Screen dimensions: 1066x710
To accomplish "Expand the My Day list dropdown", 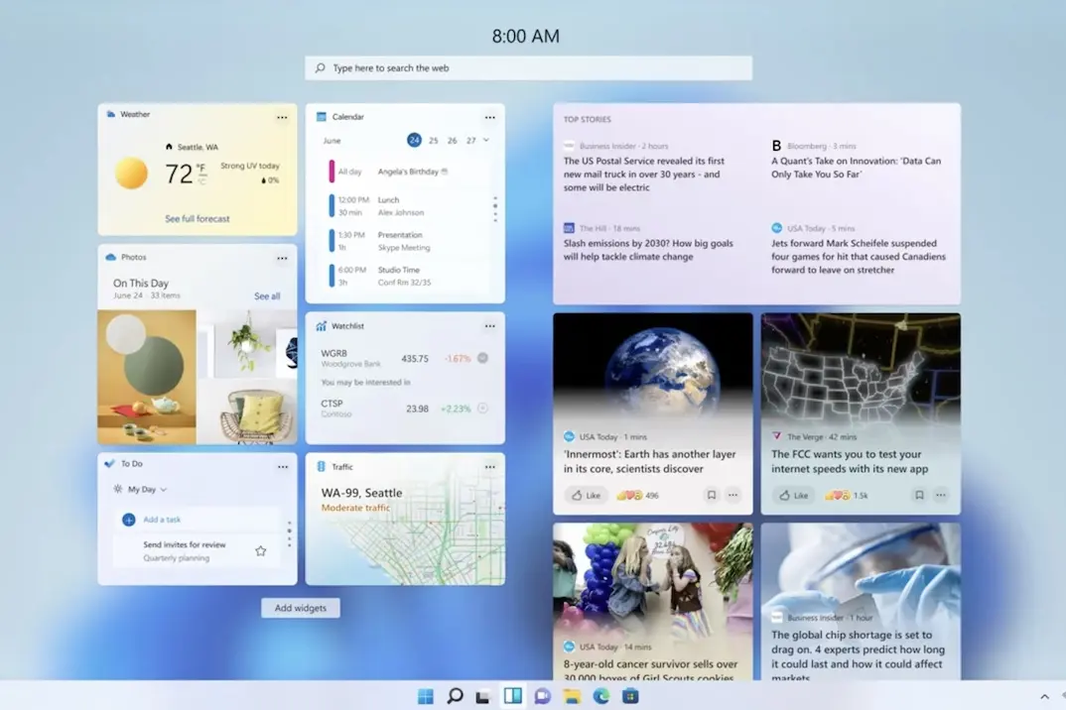I will click(x=163, y=489).
